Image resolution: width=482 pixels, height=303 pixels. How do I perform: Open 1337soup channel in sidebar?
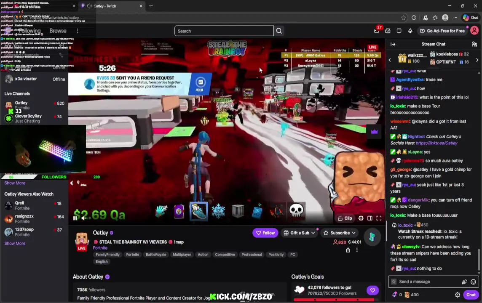(34, 232)
